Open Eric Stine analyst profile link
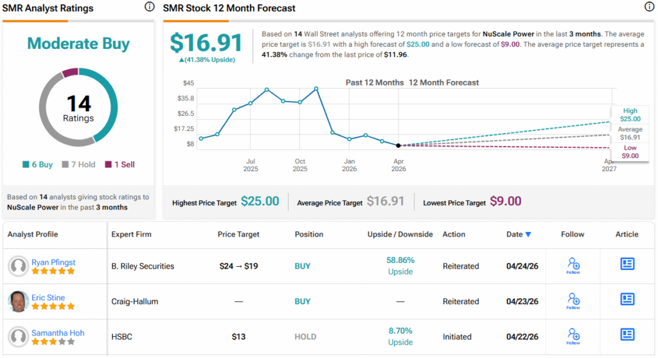Screen dimensions: 658x358 [x=48, y=298]
